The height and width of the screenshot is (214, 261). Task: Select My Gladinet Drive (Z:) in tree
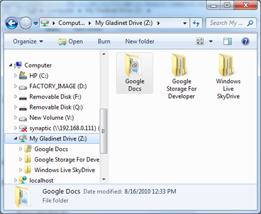pyautogui.click(x=58, y=139)
